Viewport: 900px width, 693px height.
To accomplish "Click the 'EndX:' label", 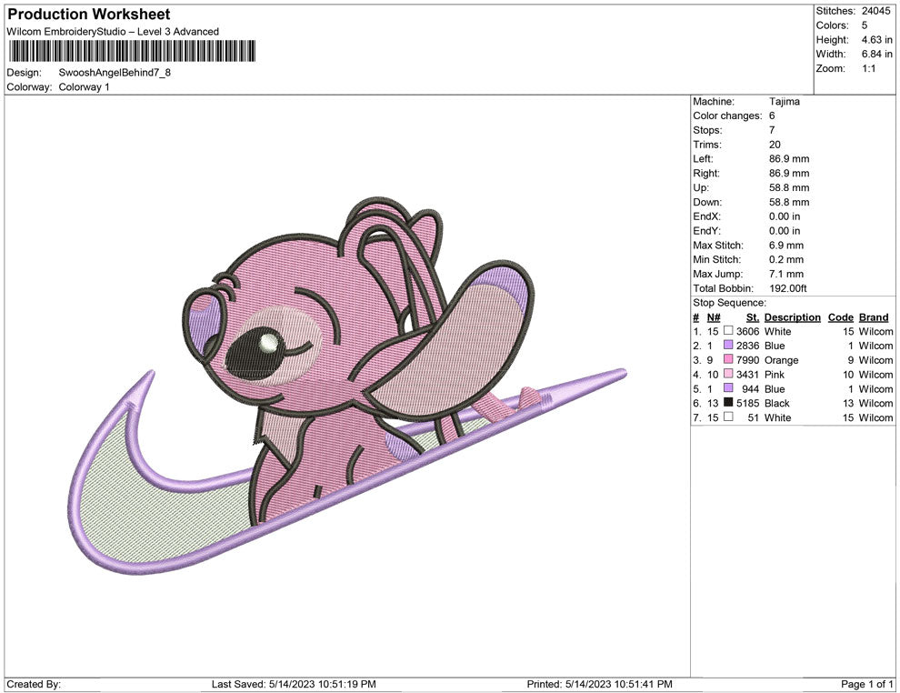I will (706, 216).
